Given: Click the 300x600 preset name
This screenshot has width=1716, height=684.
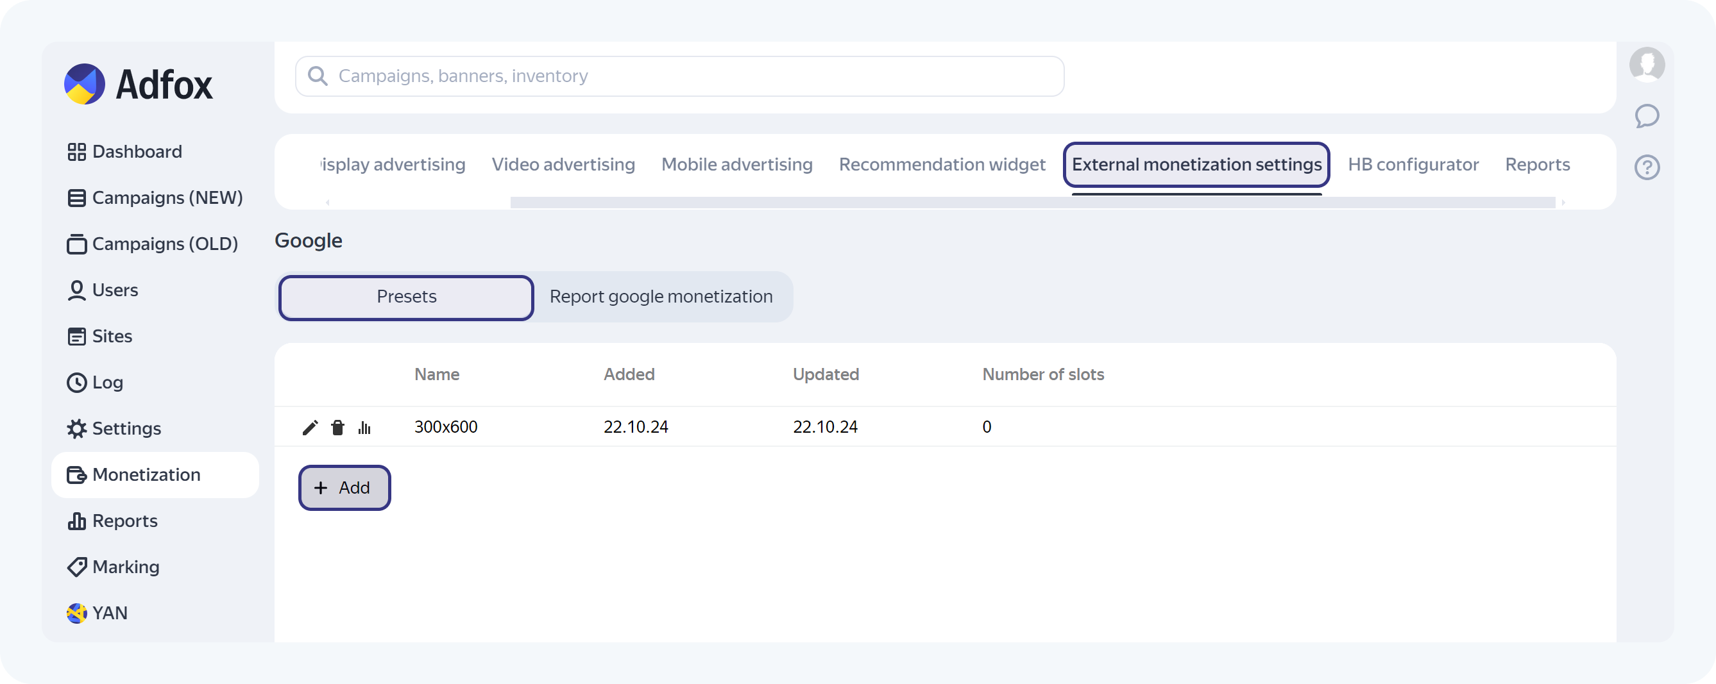Looking at the screenshot, I should coord(446,427).
